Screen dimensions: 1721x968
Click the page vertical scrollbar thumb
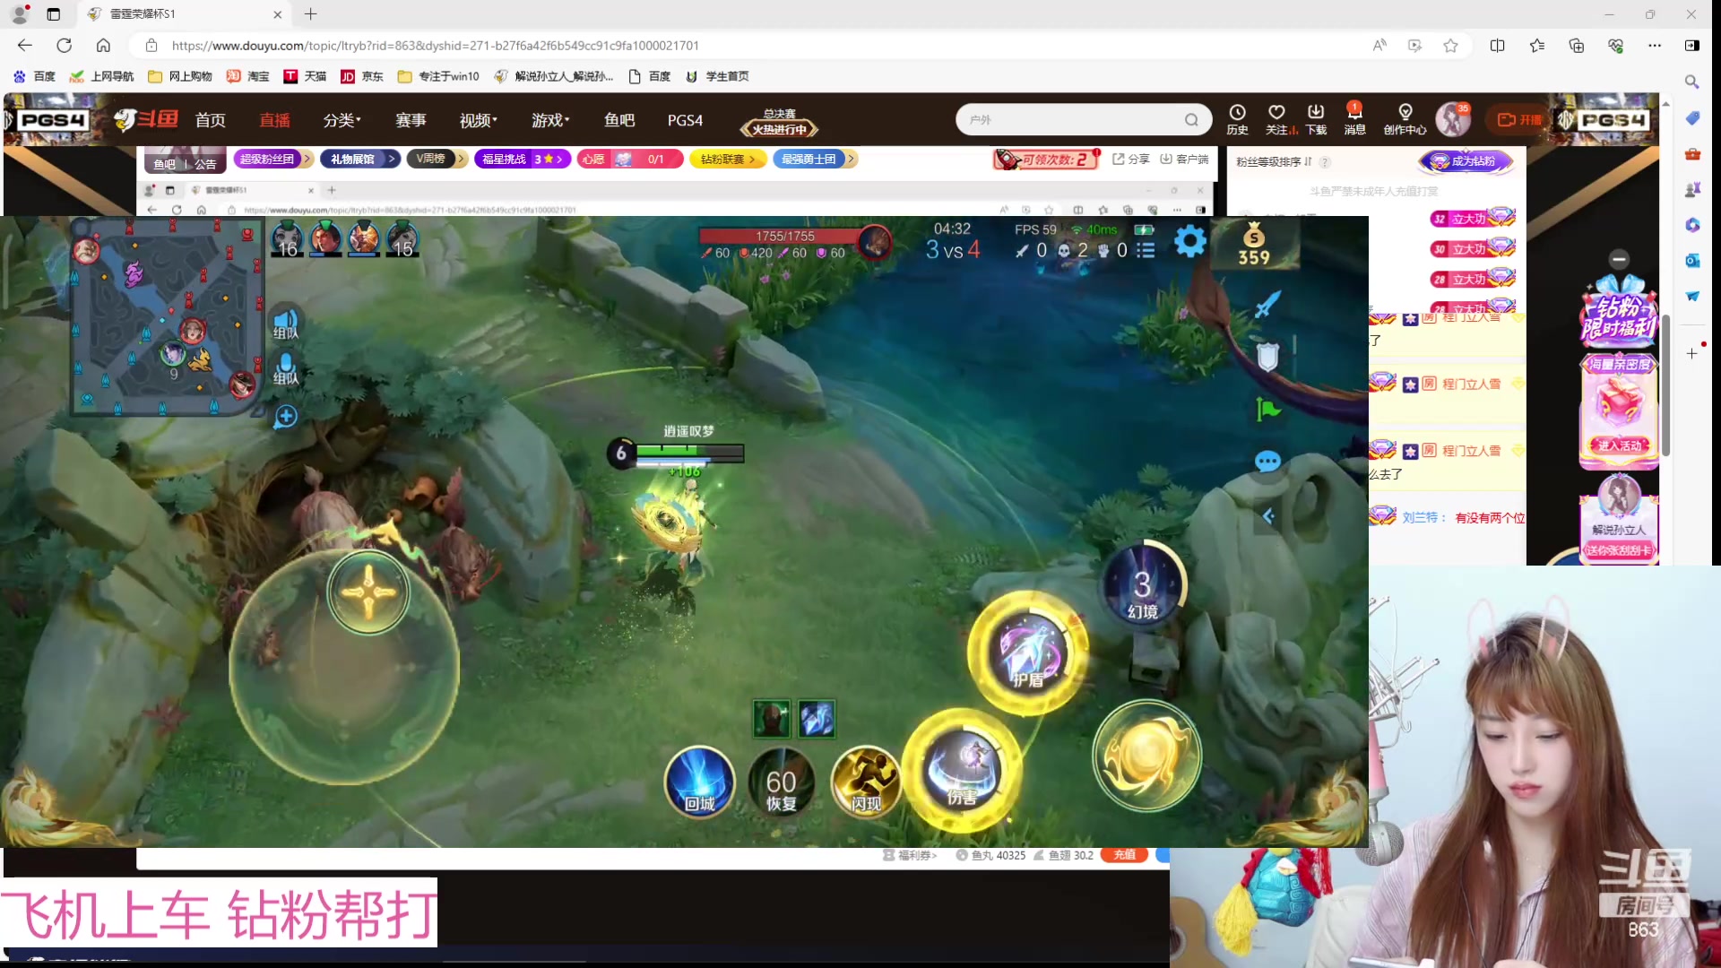click(1665, 385)
